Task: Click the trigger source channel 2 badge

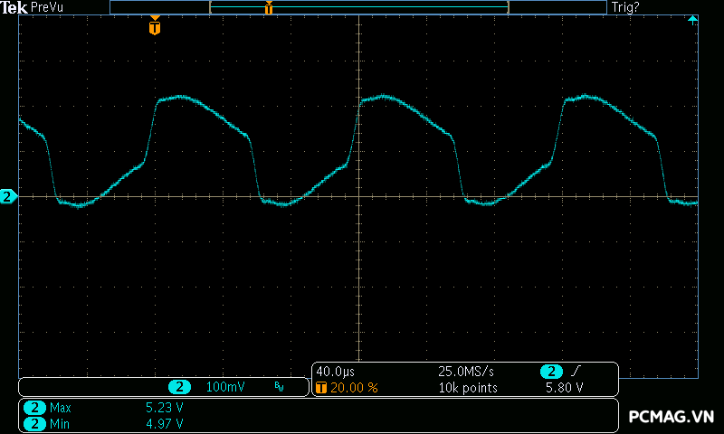Action: [x=551, y=372]
